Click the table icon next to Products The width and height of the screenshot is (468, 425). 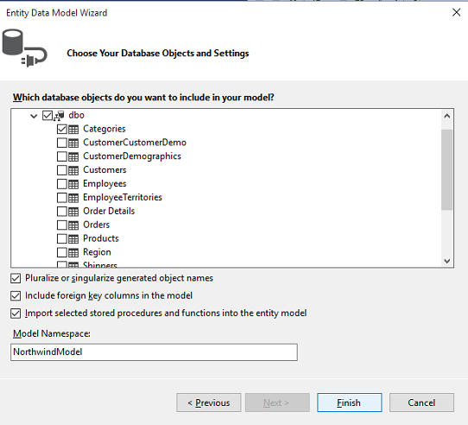[73, 239]
